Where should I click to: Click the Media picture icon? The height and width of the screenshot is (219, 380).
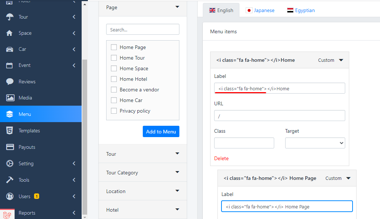tap(10, 98)
